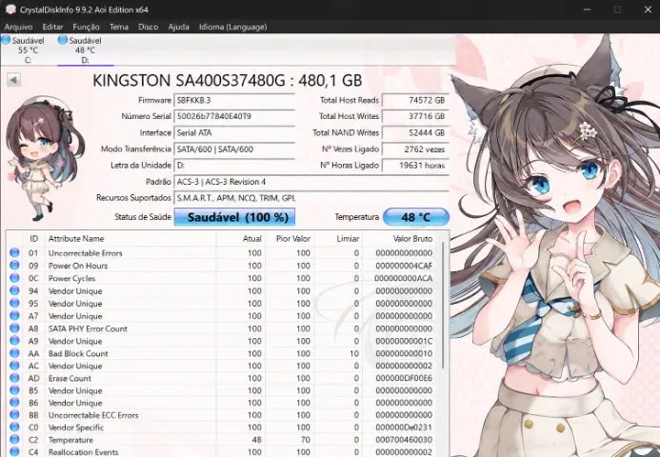Click status orb for attribute B5 row
Screen dimensions: 660x457
tap(14, 390)
